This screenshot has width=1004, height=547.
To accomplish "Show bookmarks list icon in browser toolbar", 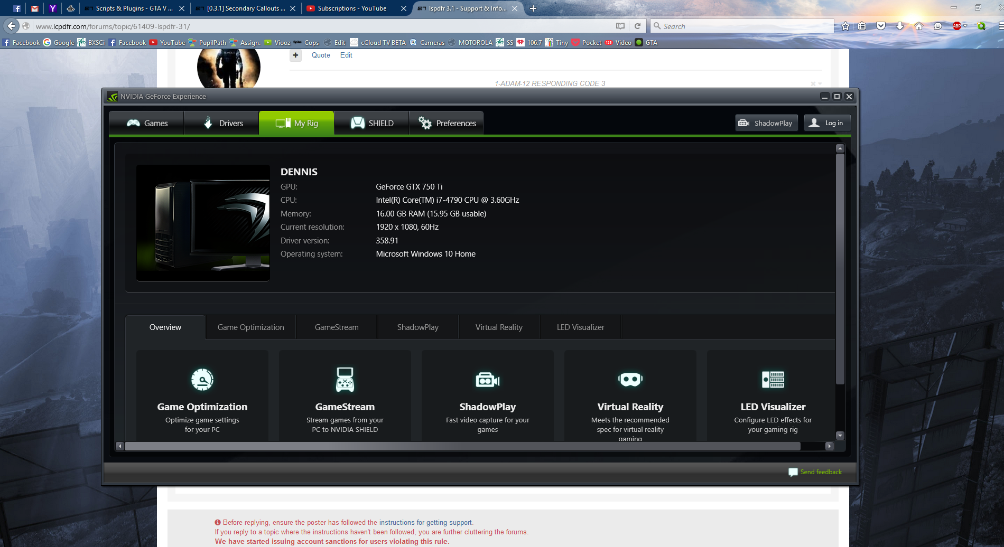I will tap(862, 26).
